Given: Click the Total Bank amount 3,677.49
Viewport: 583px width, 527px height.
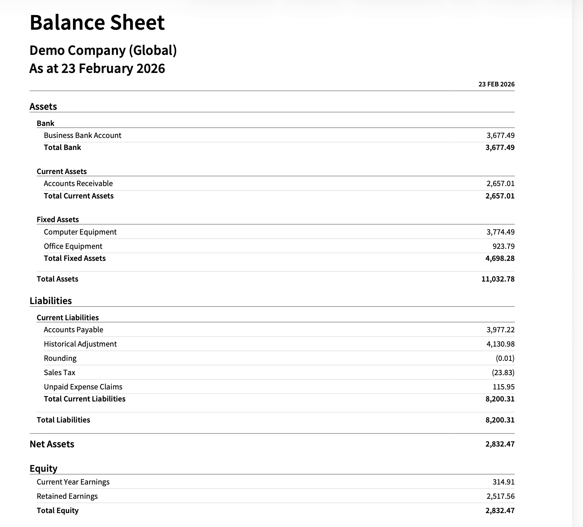Looking at the screenshot, I should 500,147.
